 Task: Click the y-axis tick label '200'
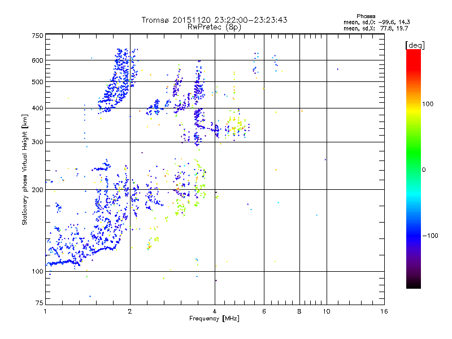click(37, 190)
